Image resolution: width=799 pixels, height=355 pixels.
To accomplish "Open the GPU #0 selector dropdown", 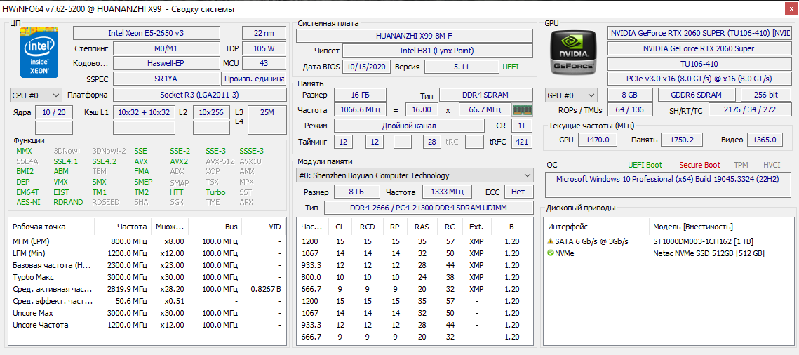I will [571, 95].
